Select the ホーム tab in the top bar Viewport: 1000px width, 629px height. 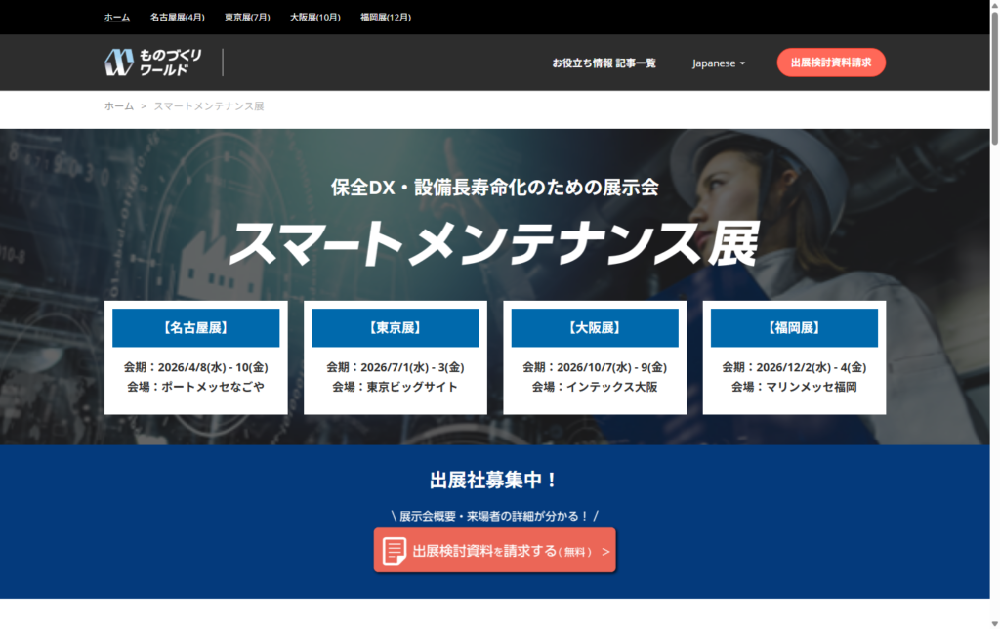[117, 18]
